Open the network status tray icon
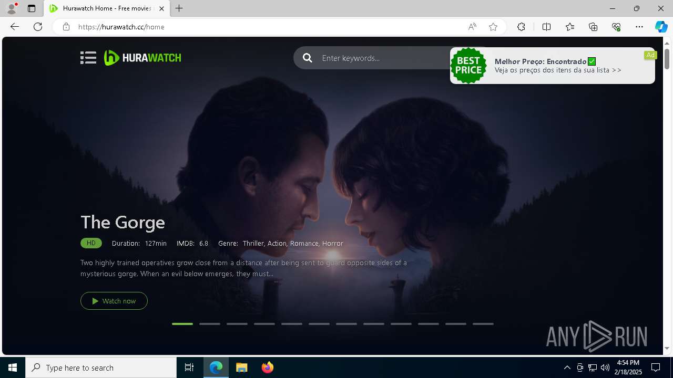This screenshot has height=378, width=673. pos(593,367)
